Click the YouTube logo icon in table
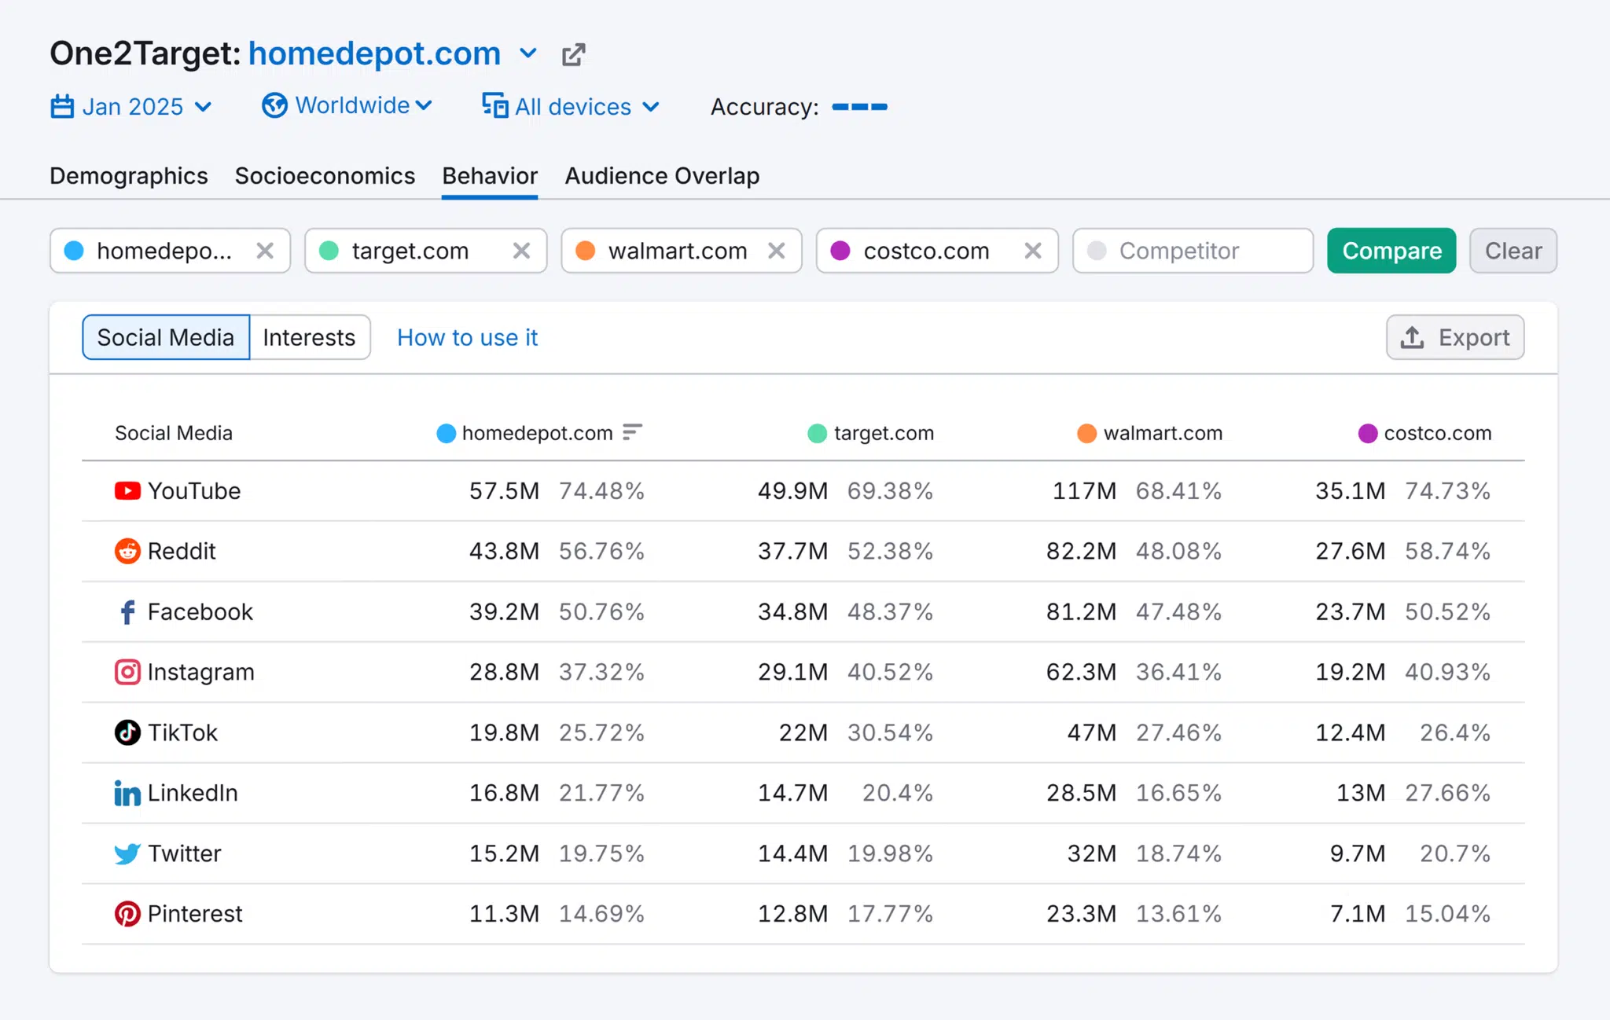 (127, 491)
